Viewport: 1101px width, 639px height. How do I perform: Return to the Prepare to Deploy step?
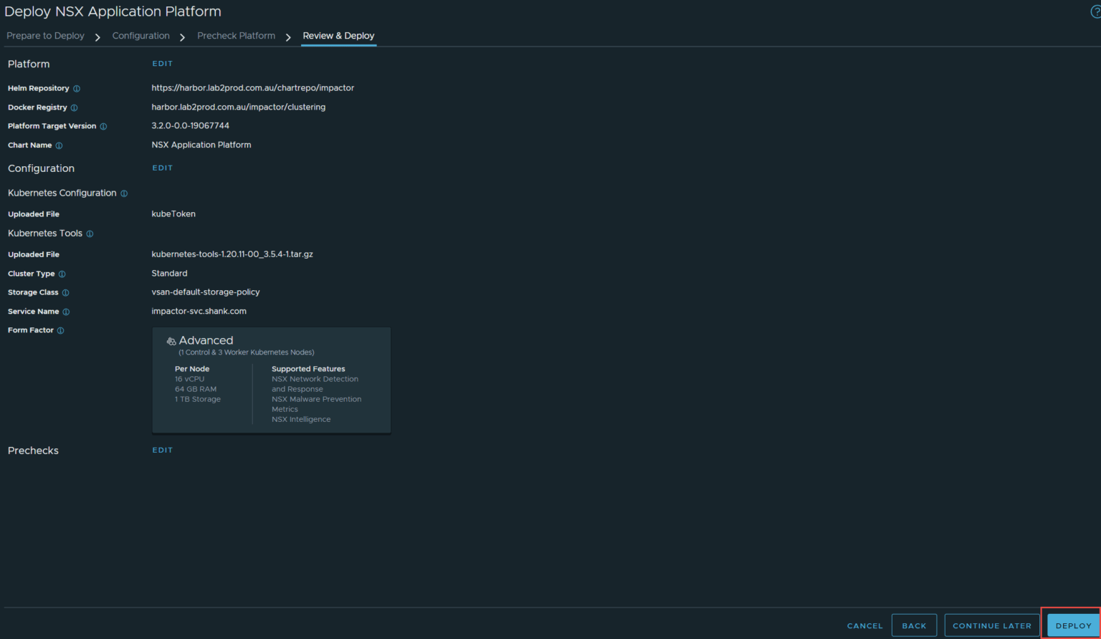pyautogui.click(x=45, y=35)
